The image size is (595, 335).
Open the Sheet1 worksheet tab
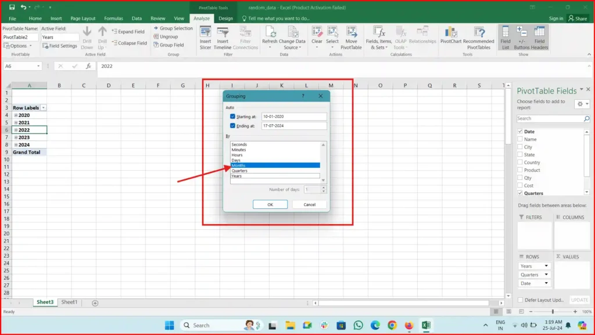coord(69,302)
